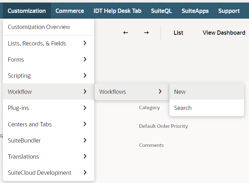
Task: Expand the Lists, Records, & Fields submenu arrow
Action: [x=85, y=43]
